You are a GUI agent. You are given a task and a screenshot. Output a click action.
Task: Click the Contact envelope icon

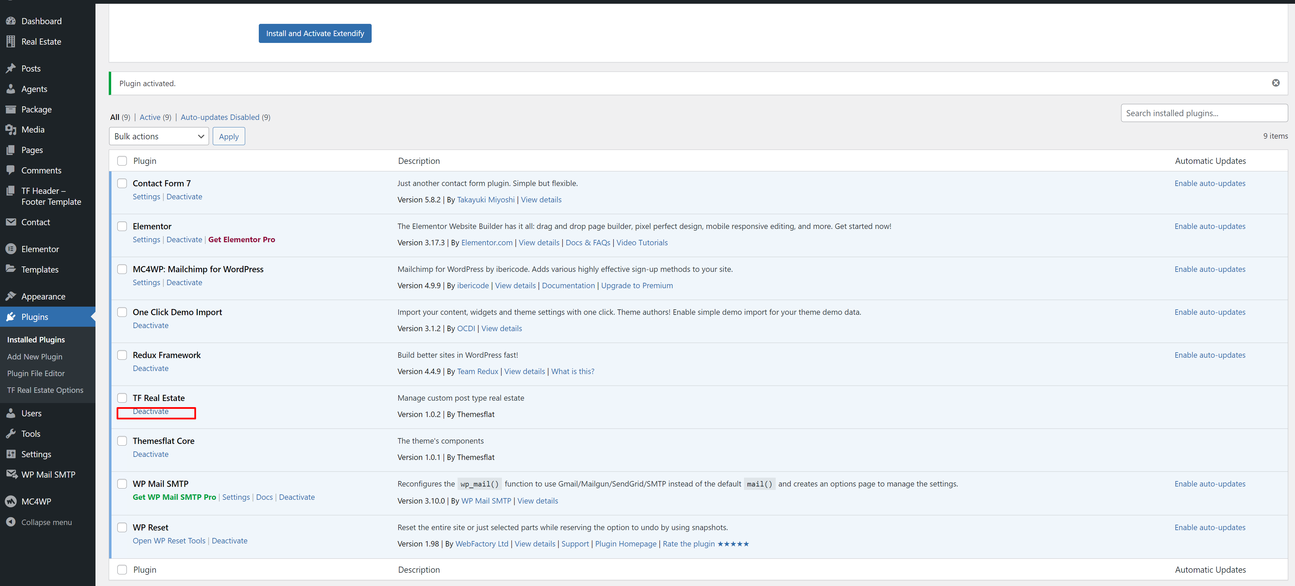[11, 222]
